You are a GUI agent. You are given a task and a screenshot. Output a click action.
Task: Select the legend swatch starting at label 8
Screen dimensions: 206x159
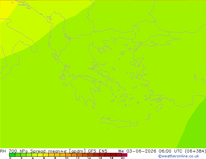click(x=57, y=155)
